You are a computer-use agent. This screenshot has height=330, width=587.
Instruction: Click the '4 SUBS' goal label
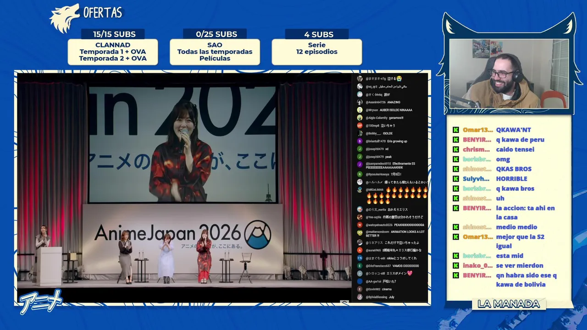tap(319, 34)
